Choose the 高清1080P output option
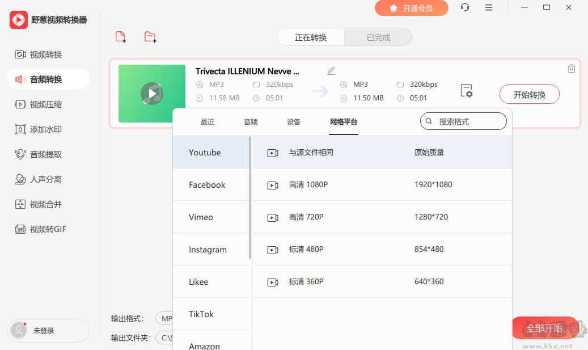The width and height of the screenshot is (588, 350). [340, 184]
